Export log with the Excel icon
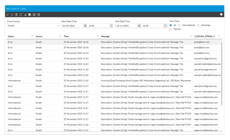 tap(29, 15)
